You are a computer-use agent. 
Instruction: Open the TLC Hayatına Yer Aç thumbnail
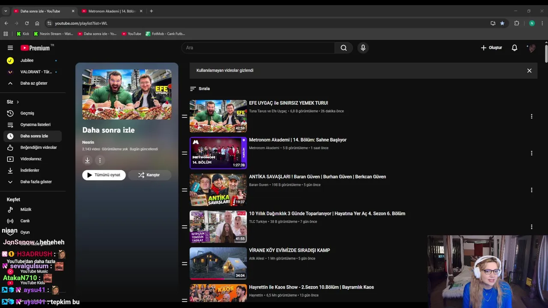point(218,226)
